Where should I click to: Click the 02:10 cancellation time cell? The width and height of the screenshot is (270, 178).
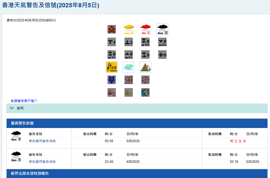(234, 162)
